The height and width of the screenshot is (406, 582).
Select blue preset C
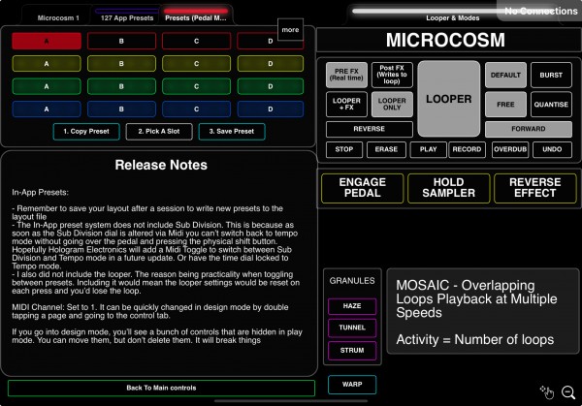[x=196, y=109]
